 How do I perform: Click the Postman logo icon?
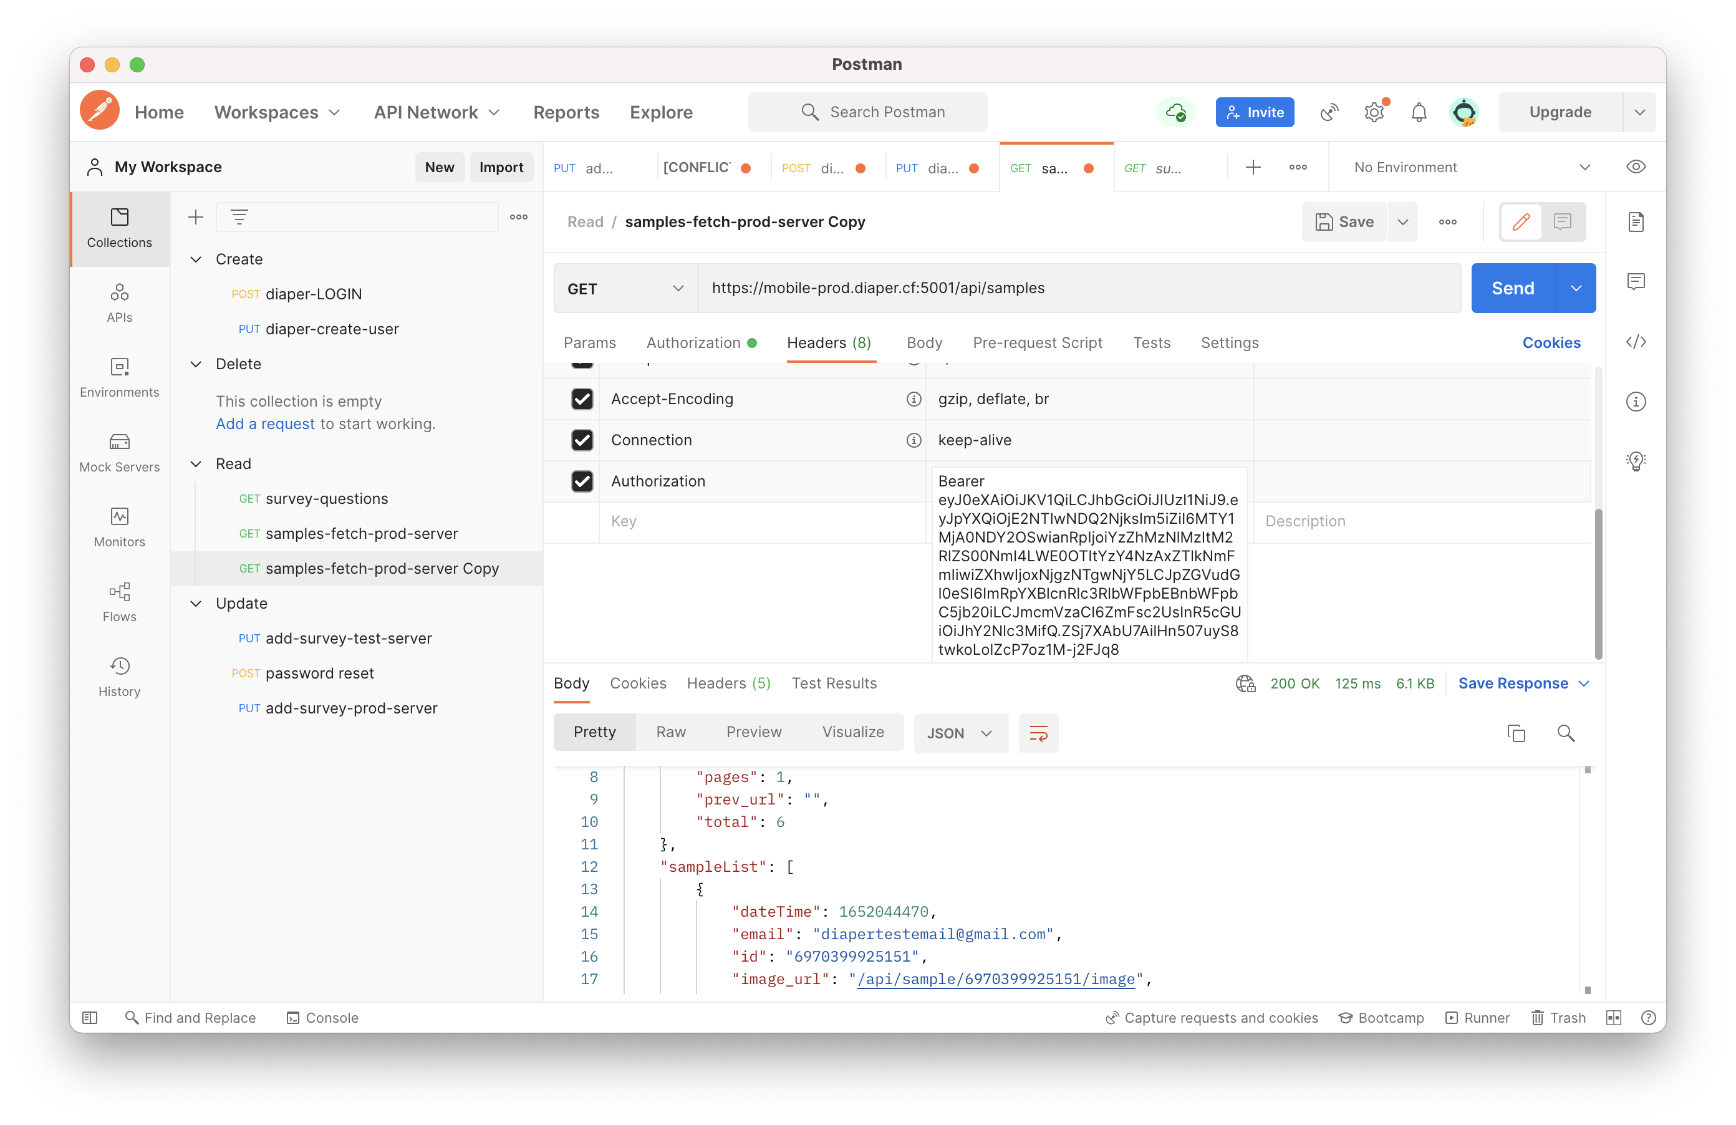click(100, 112)
